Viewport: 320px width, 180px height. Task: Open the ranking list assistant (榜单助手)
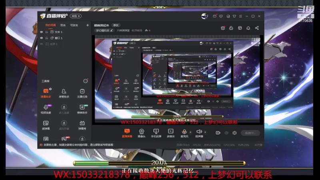click(82, 109)
